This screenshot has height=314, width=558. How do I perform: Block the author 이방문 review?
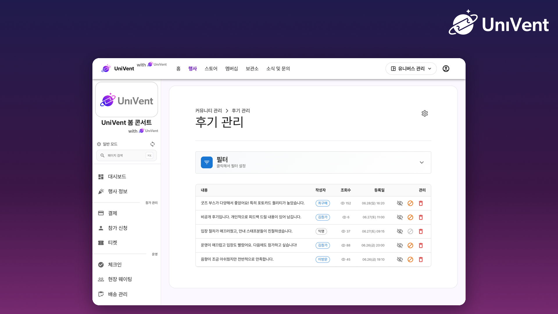click(x=410, y=259)
